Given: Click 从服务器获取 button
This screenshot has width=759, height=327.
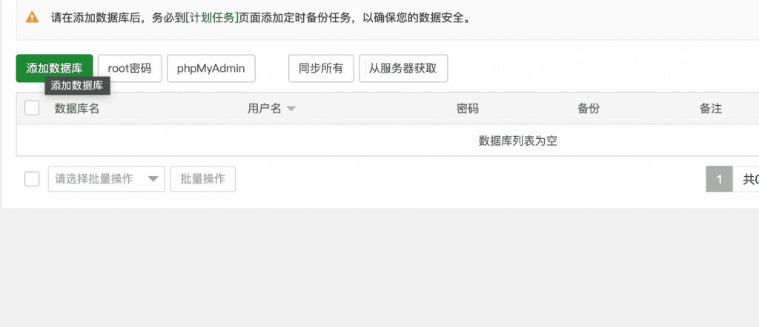Looking at the screenshot, I should coord(403,68).
